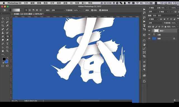
Task: Select the Move tool
Action: pyautogui.click(x=3, y=18)
